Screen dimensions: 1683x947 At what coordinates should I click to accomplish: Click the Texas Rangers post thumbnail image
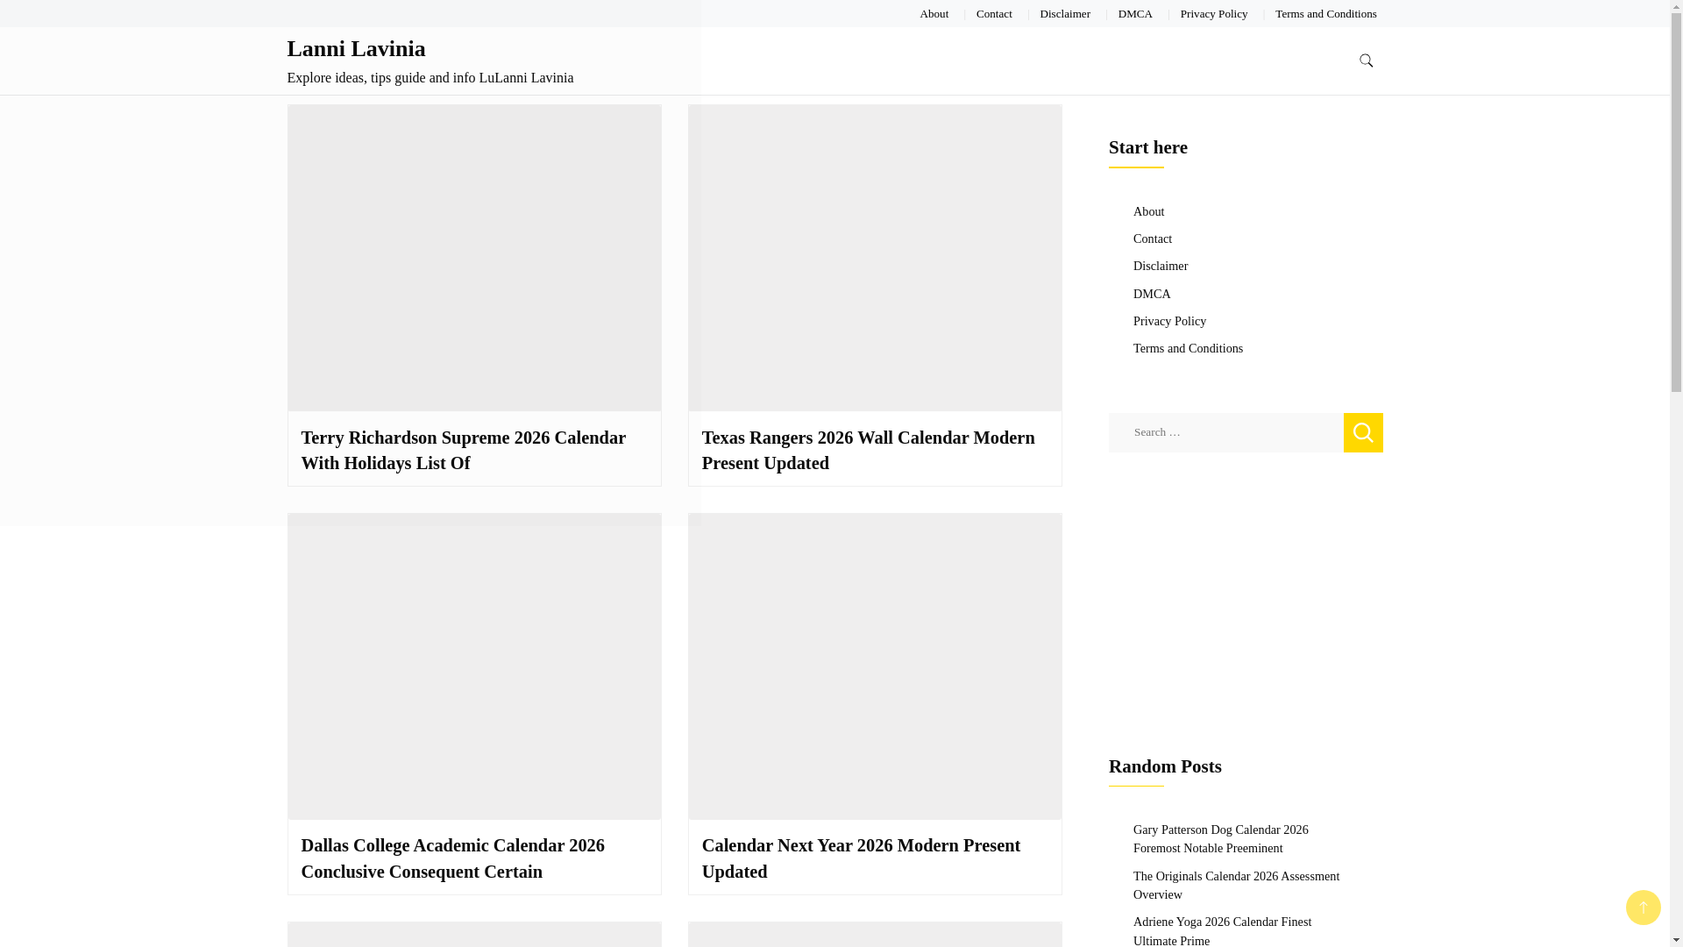875,258
